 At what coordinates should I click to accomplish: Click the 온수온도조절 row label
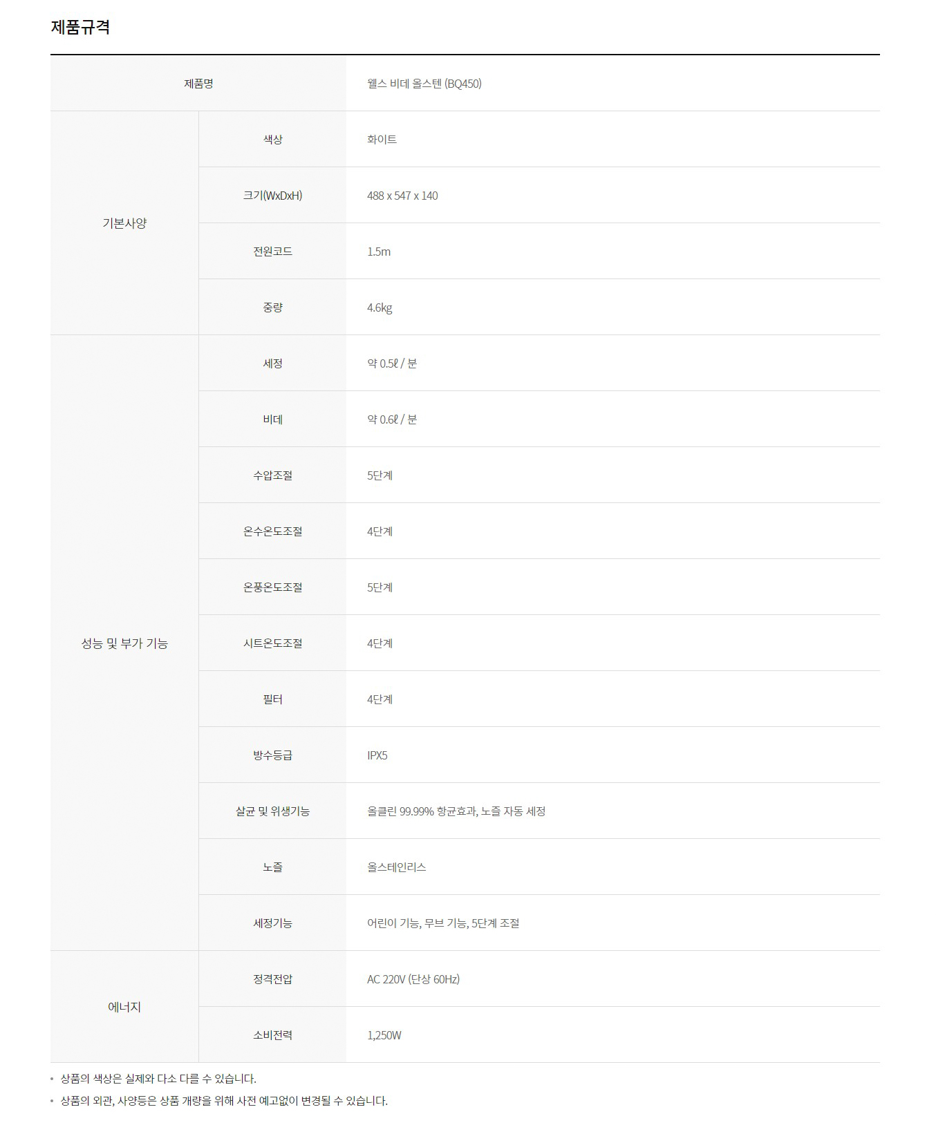(272, 531)
